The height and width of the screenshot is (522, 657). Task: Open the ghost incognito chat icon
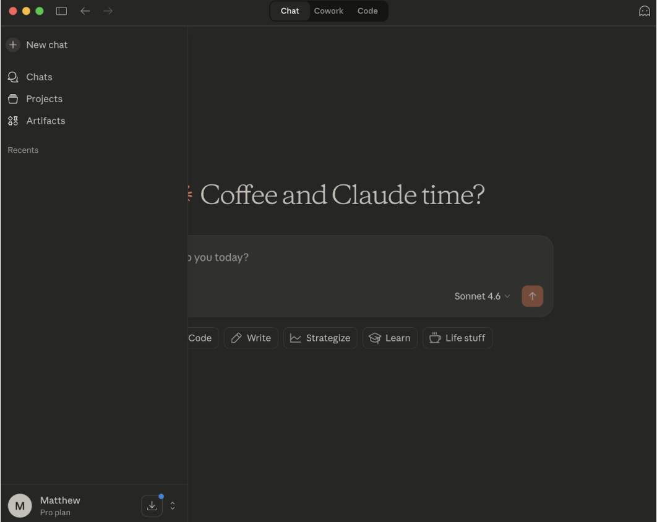point(644,11)
